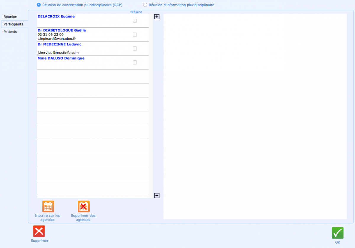This screenshot has width=355, height=248.
Task: Check Présent box for DELACROIX Eugène
Action: click(135, 21)
